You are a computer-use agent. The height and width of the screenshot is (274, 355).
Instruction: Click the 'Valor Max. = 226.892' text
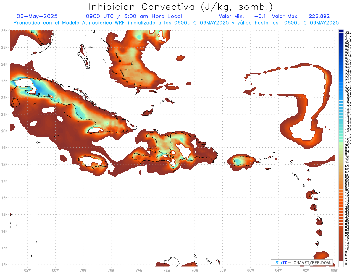tap(301, 16)
